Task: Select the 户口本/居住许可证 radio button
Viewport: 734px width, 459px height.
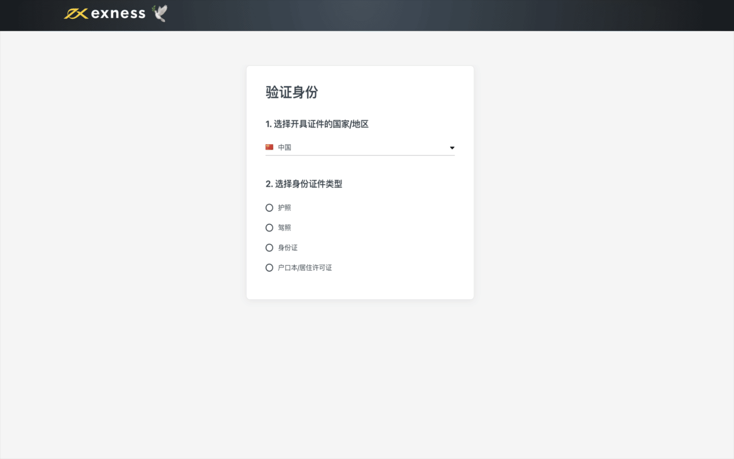Action: coord(269,268)
